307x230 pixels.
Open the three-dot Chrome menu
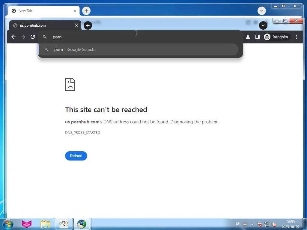297,37
